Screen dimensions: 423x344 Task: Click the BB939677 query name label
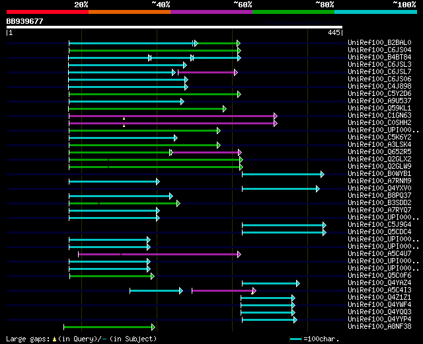(25, 21)
